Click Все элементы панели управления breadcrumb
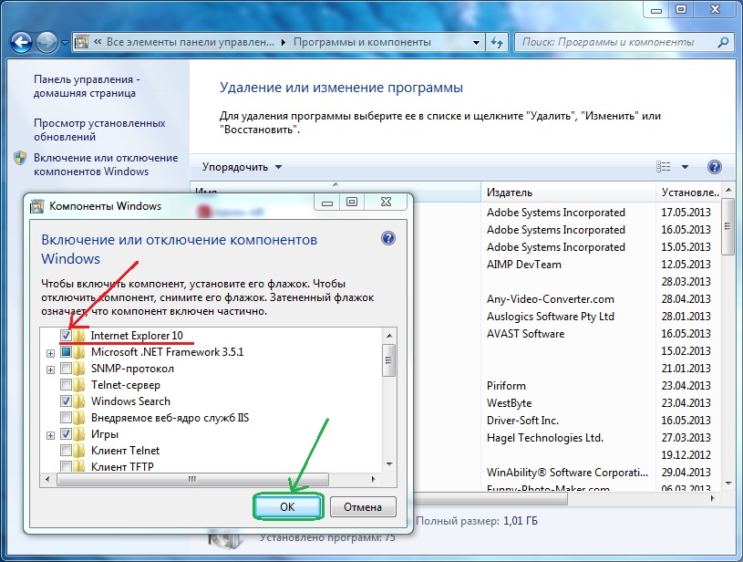Screen dimensions: 743x562 point(190,42)
